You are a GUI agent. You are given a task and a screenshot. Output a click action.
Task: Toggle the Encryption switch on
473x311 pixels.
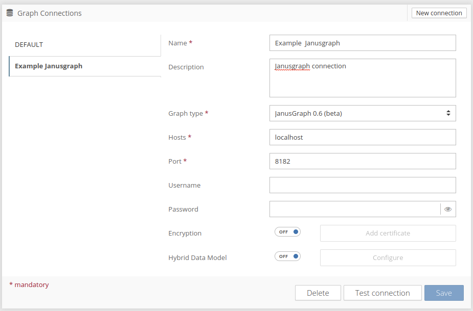pyautogui.click(x=287, y=232)
